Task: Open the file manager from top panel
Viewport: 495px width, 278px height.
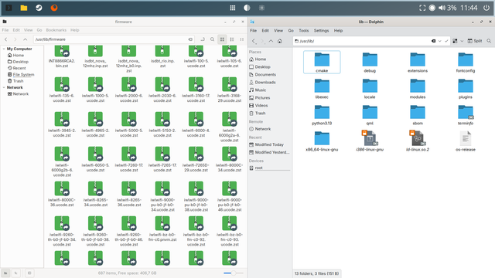Action: click(24, 8)
